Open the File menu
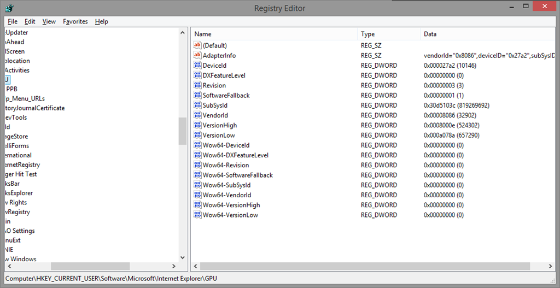Screen dimensions: 560x288 pyautogui.click(x=13, y=21)
